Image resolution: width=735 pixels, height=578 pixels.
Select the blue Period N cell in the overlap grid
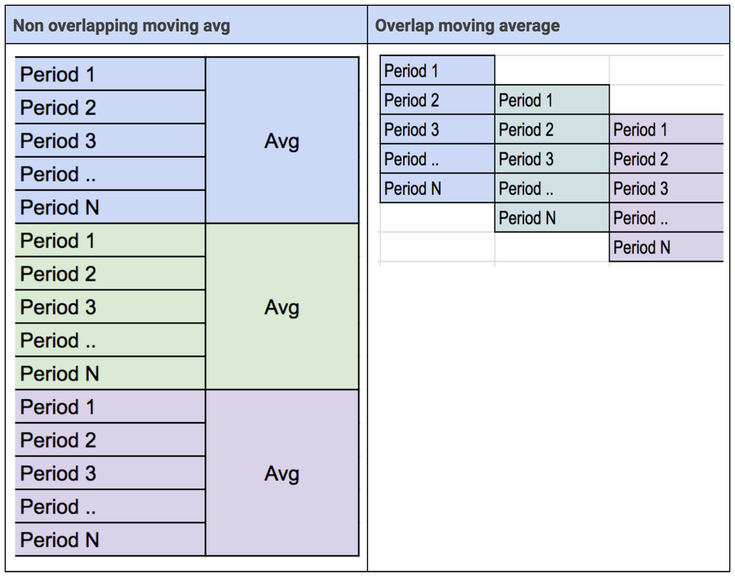pyautogui.click(x=437, y=188)
